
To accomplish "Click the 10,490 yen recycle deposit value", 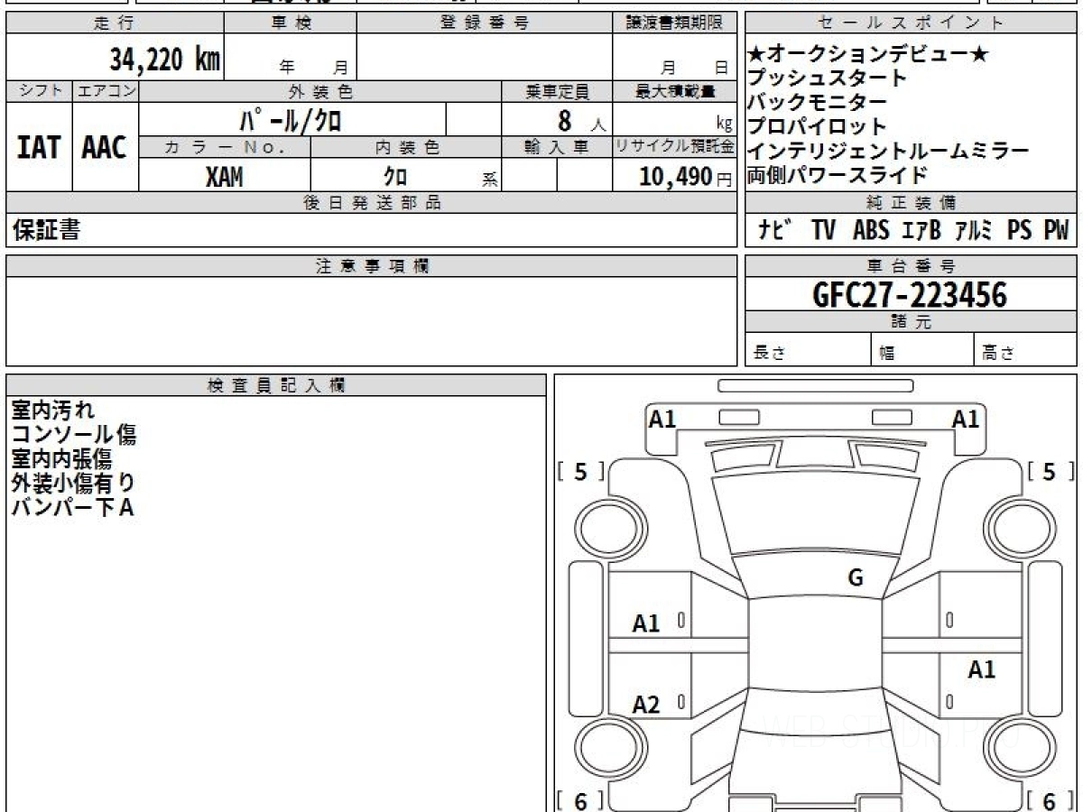I will [x=676, y=177].
